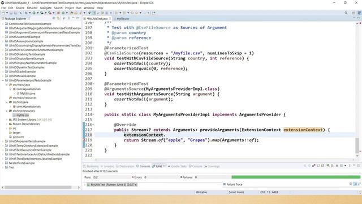Click the Save toolbar icon

[x=11, y=13]
